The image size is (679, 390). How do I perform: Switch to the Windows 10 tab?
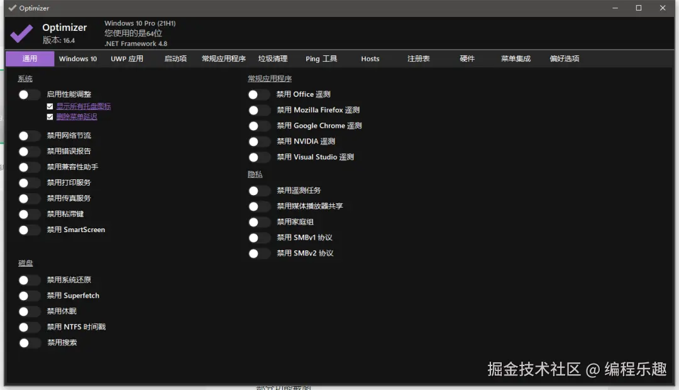77,58
